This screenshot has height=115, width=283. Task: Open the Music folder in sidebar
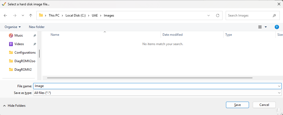(18, 35)
